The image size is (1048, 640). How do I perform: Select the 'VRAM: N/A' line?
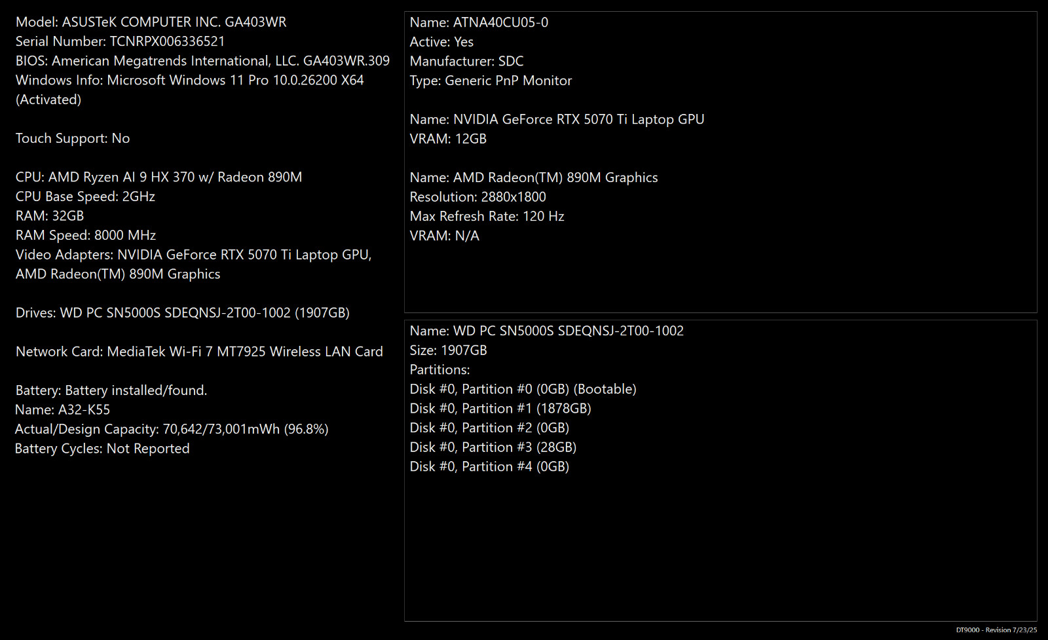pos(445,236)
